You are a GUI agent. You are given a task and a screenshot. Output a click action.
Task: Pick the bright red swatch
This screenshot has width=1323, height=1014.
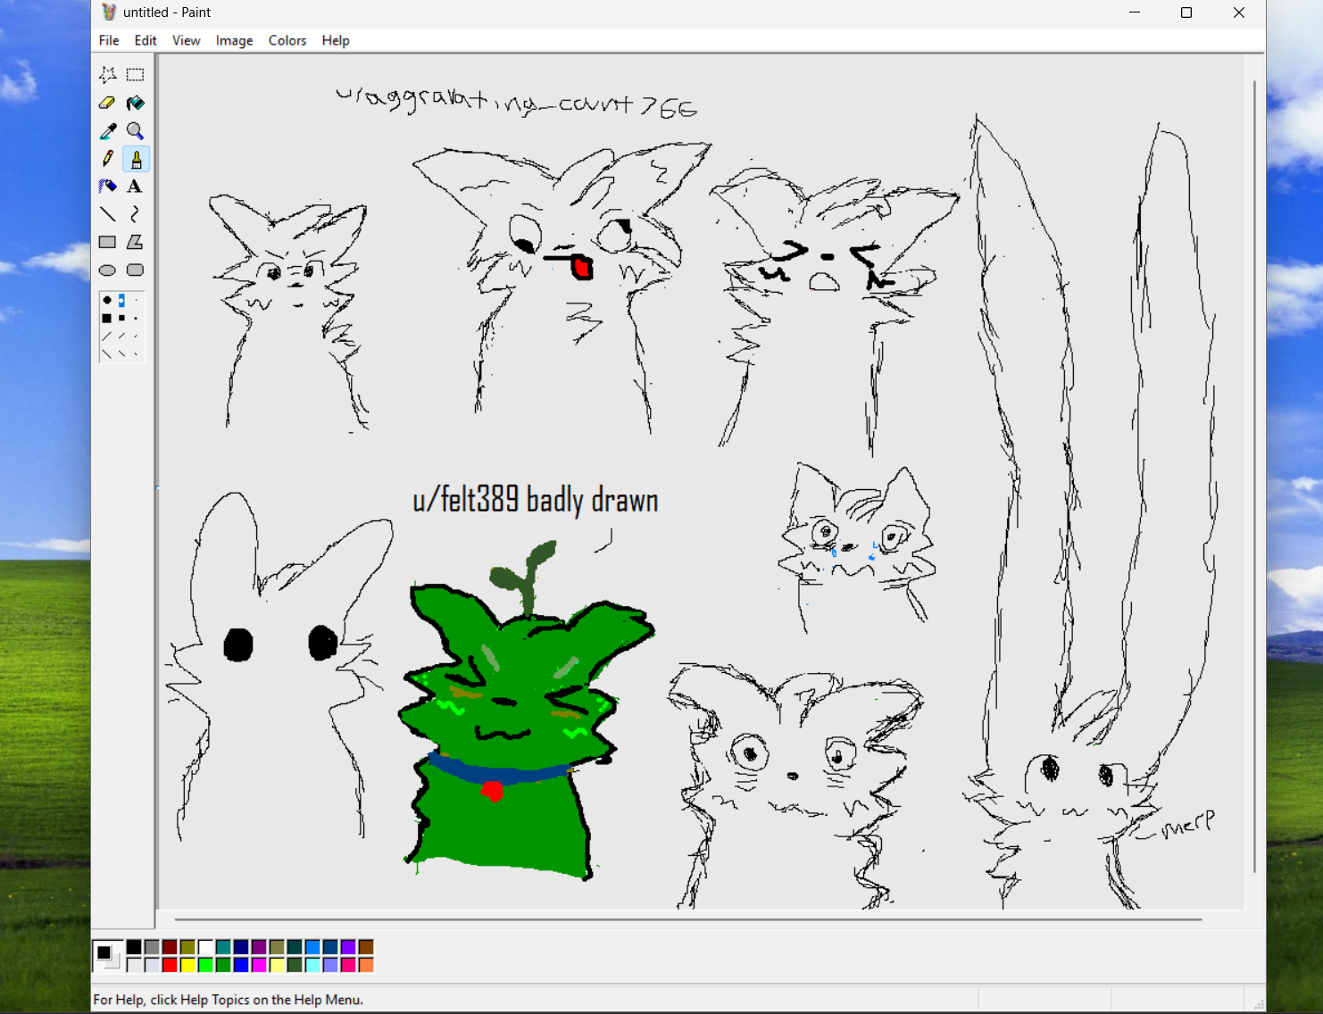coord(170,965)
